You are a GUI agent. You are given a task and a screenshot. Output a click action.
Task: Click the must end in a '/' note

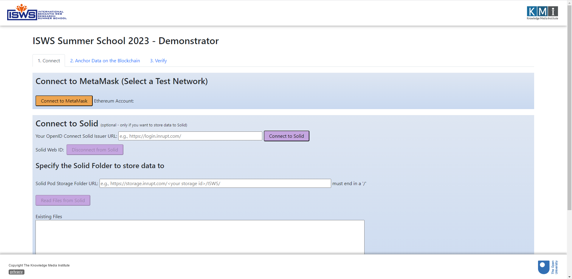point(349,183)
